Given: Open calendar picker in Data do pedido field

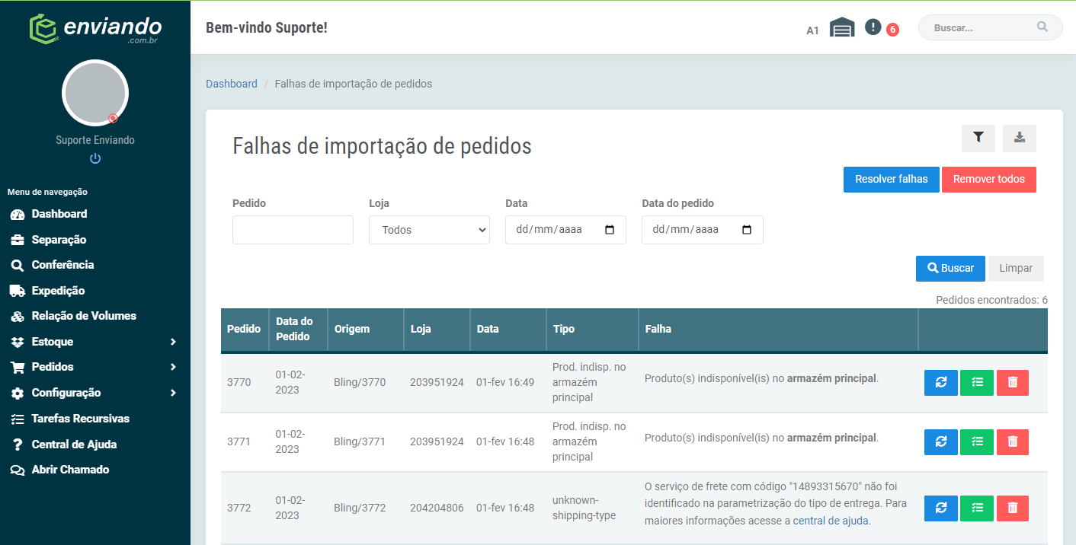Looking at the screenshot, I should [747, 230].
